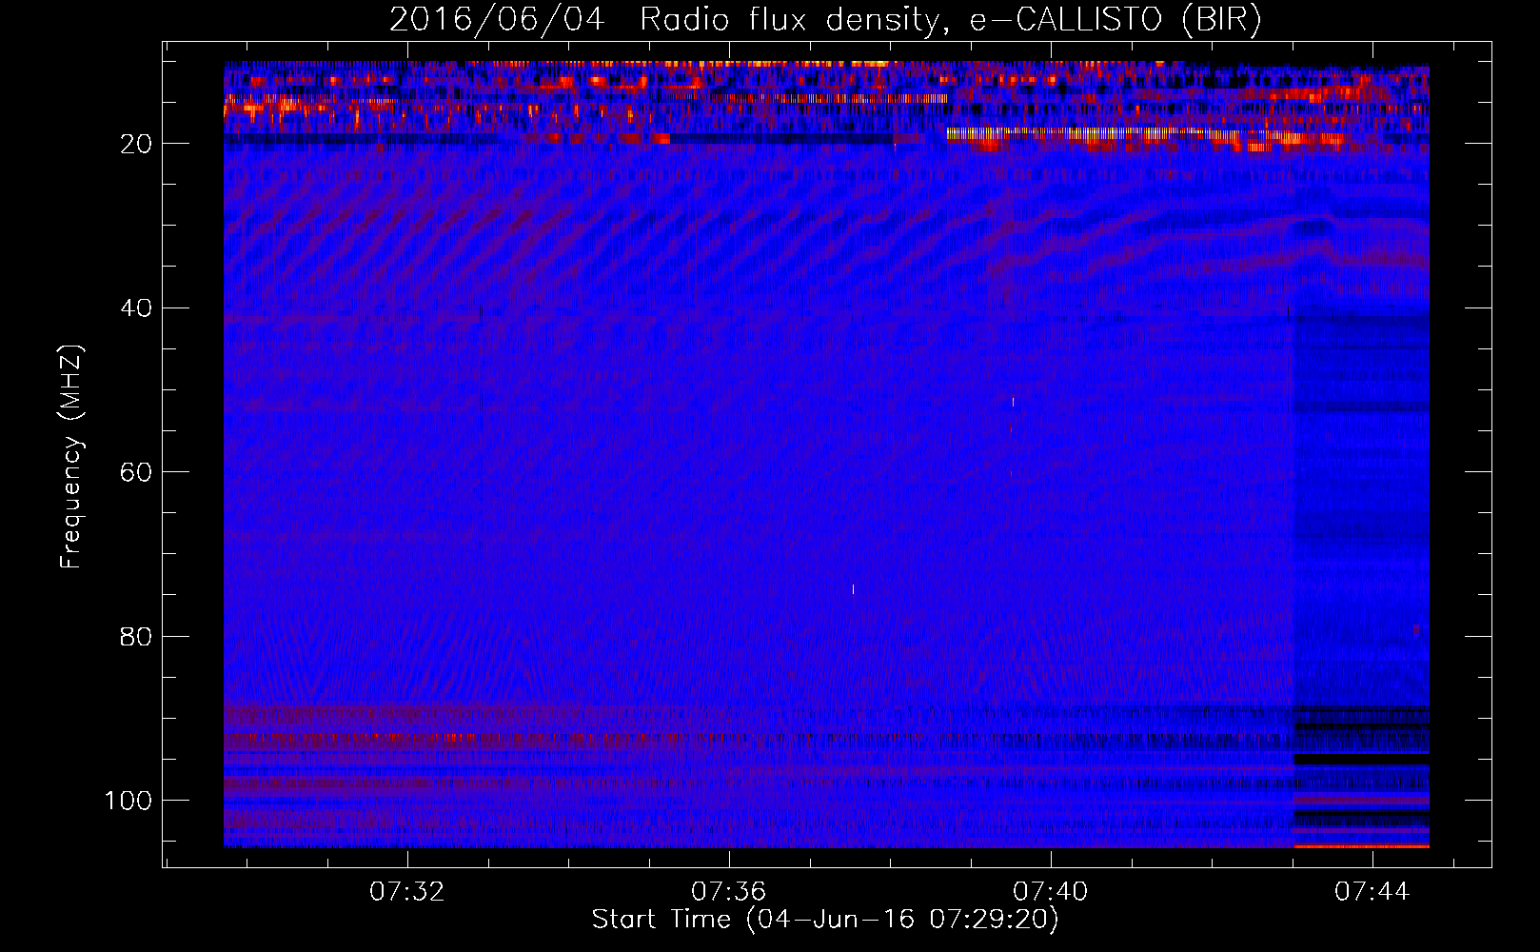The width and height of the screenshot is (1540, 952).
Task: Click the 'Frequency (MHZ)' axis label
Action: 71,457
